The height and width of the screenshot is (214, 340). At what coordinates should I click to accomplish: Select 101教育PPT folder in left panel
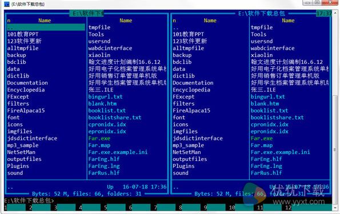[x=23, y=34]
